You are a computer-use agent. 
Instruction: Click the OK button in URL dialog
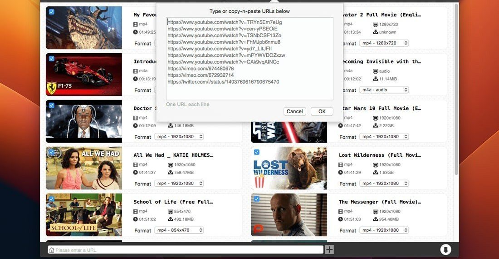point(322,111)
